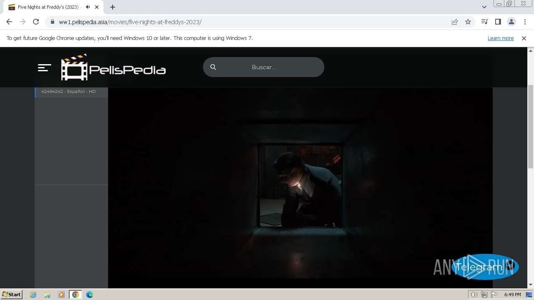Switch to Chrome taskbar button

point(76,295)
